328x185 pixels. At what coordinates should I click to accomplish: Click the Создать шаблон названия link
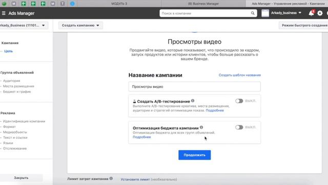240,75
